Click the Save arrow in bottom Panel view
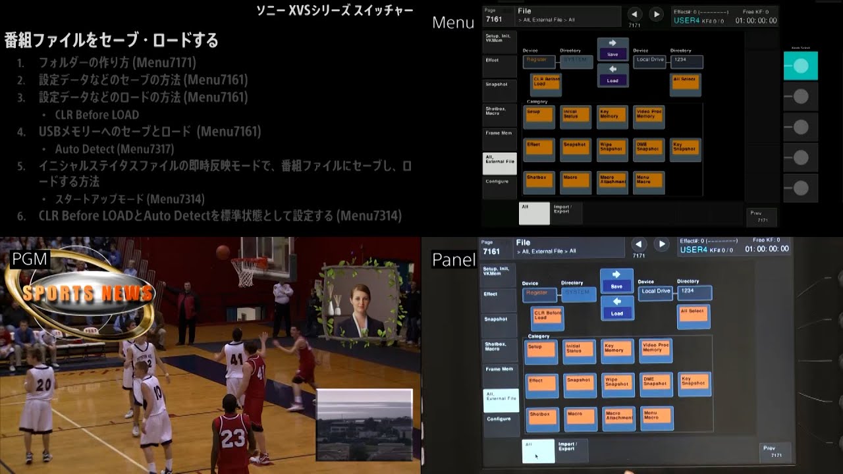 tap(616, 281)
